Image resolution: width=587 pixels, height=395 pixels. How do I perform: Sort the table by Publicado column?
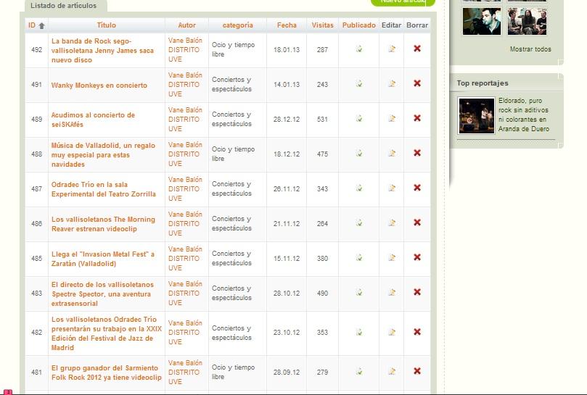[x=359, y=25]
